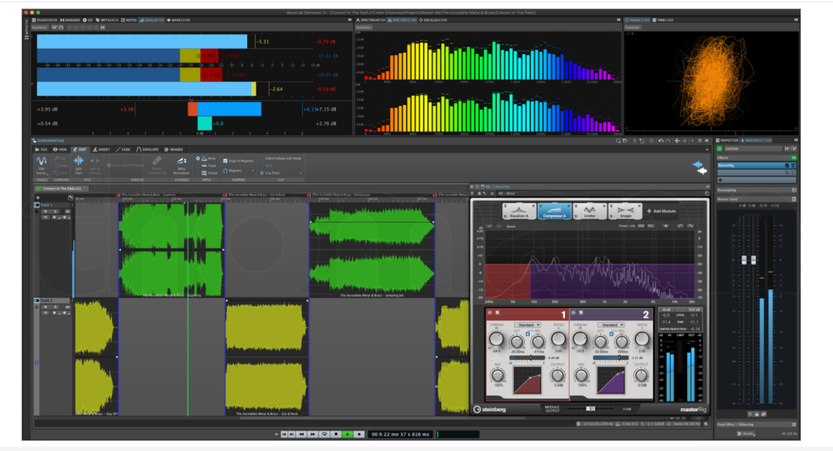Viewport: 833px width, 451px height.
Task: Switch to the Insert tab
Action: (101, 149)
